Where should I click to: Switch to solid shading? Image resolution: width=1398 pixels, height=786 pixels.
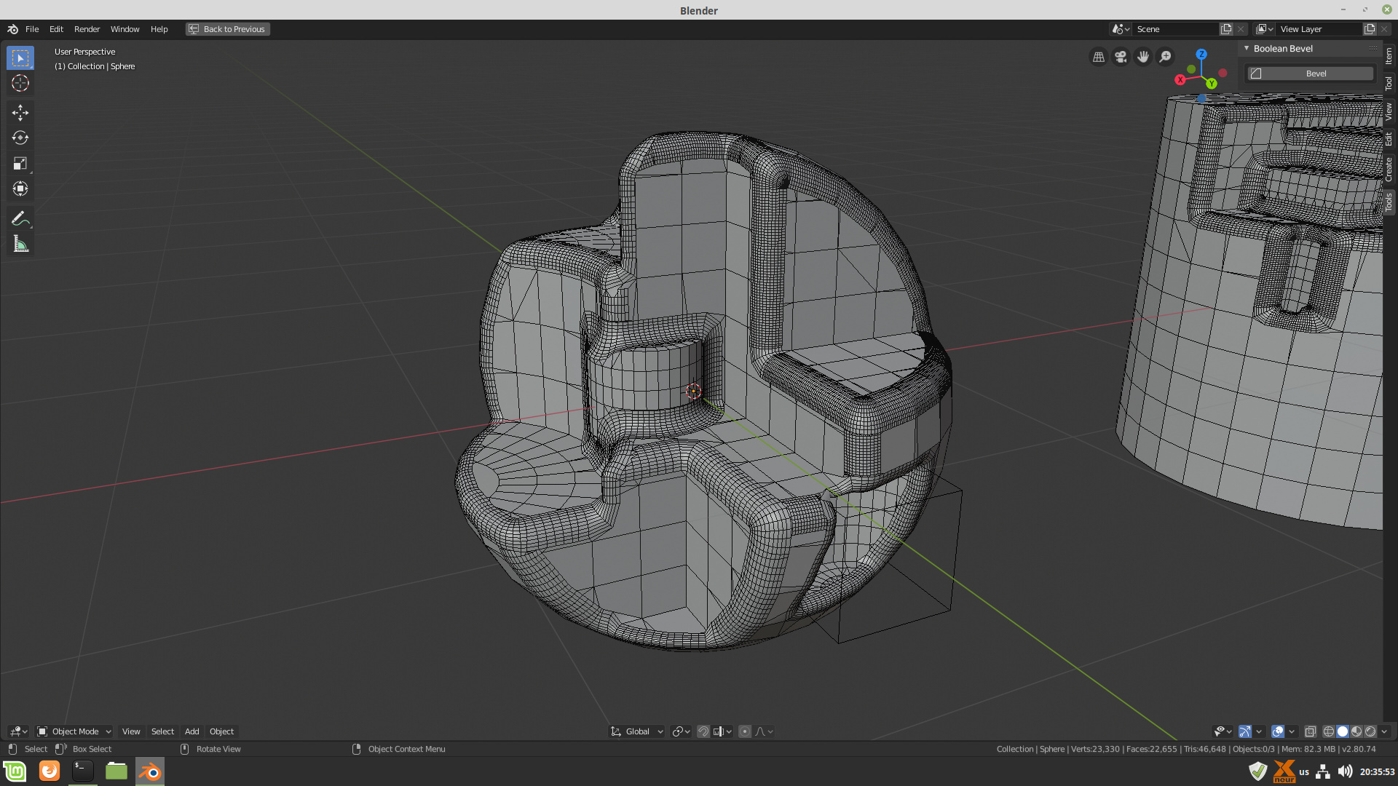1343,731
